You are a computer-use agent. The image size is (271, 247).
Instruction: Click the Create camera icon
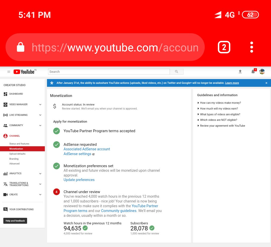5,195
